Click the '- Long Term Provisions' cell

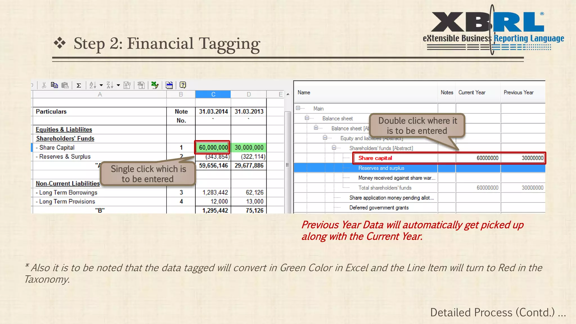click(66, 201)
